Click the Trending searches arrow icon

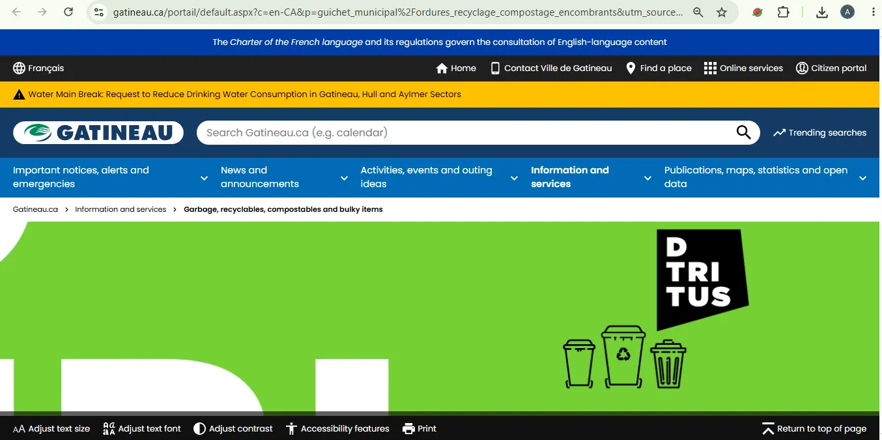click(779, 133)
